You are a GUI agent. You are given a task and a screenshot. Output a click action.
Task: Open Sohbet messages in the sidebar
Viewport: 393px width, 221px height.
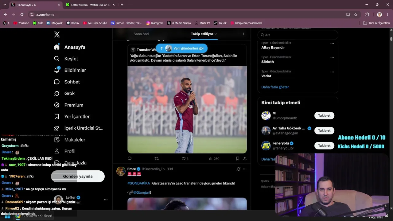coord(67,82)
